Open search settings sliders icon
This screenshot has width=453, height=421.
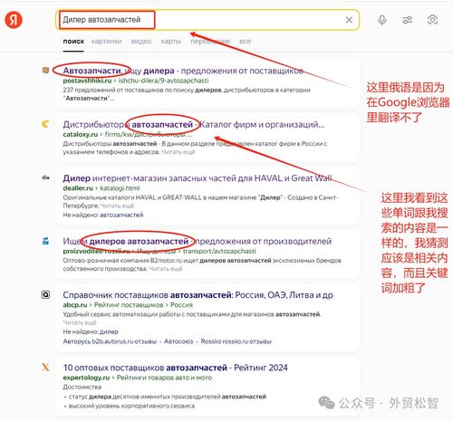point(407,20)
